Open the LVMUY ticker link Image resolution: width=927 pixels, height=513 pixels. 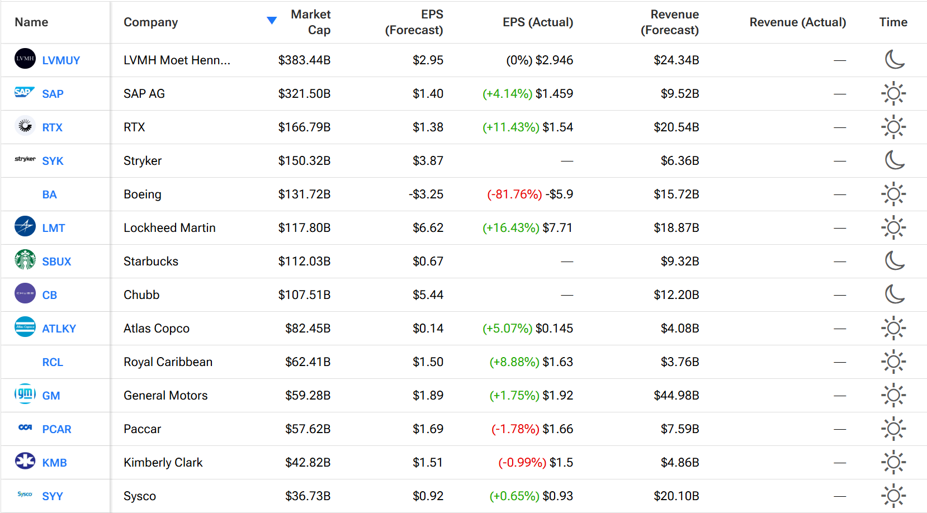61,60
